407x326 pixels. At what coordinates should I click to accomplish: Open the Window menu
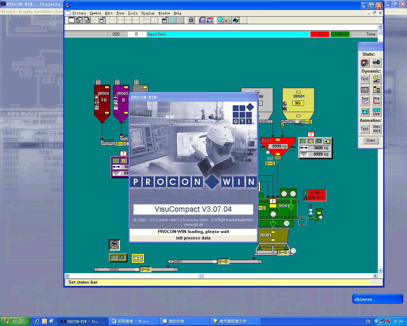(164, 13)
